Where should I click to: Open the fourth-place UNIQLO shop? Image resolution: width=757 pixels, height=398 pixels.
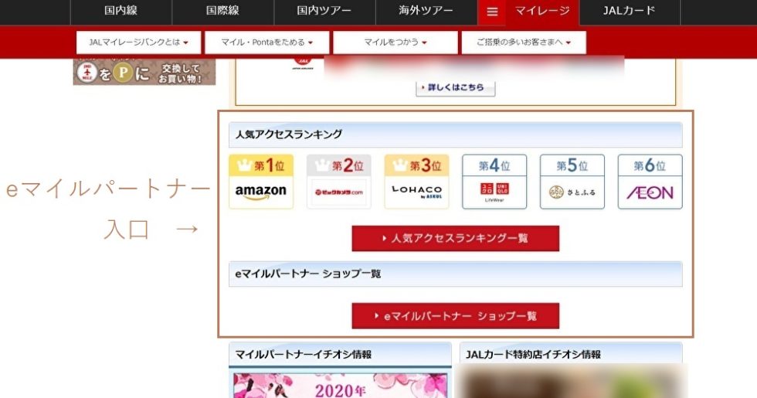coord(494,182)
